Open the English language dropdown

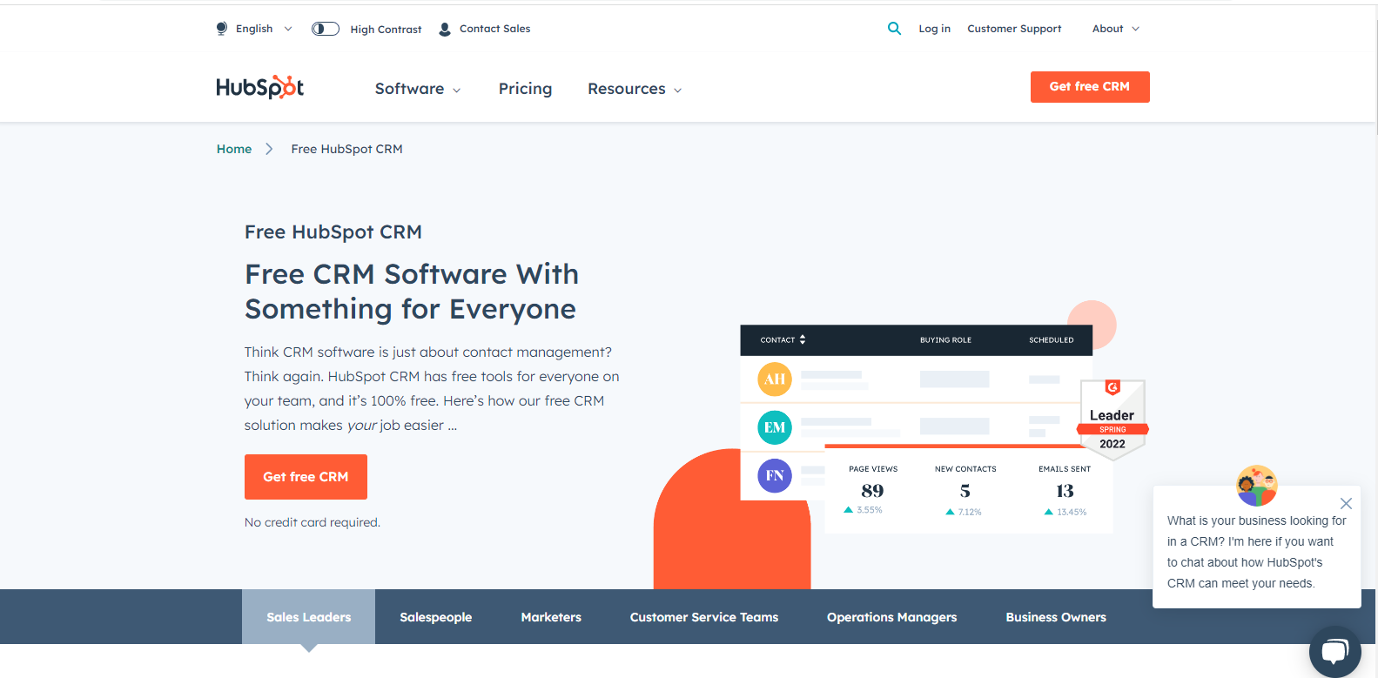pos(265,29)
